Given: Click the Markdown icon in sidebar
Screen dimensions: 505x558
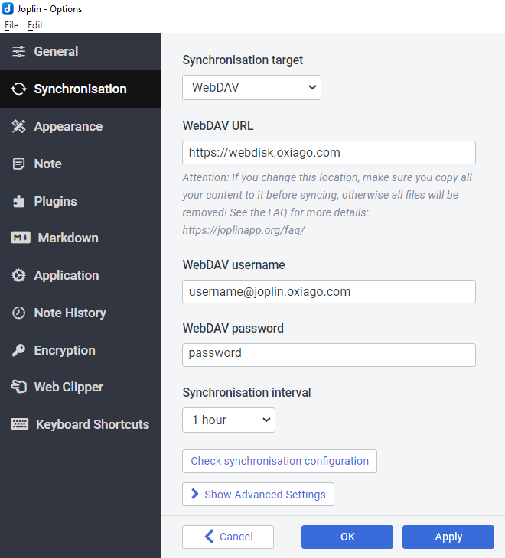Looking at the screenshot, I should click(21, 238).
